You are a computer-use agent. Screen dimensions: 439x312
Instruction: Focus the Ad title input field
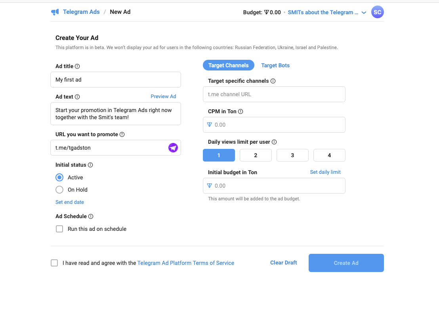(116, 80)
